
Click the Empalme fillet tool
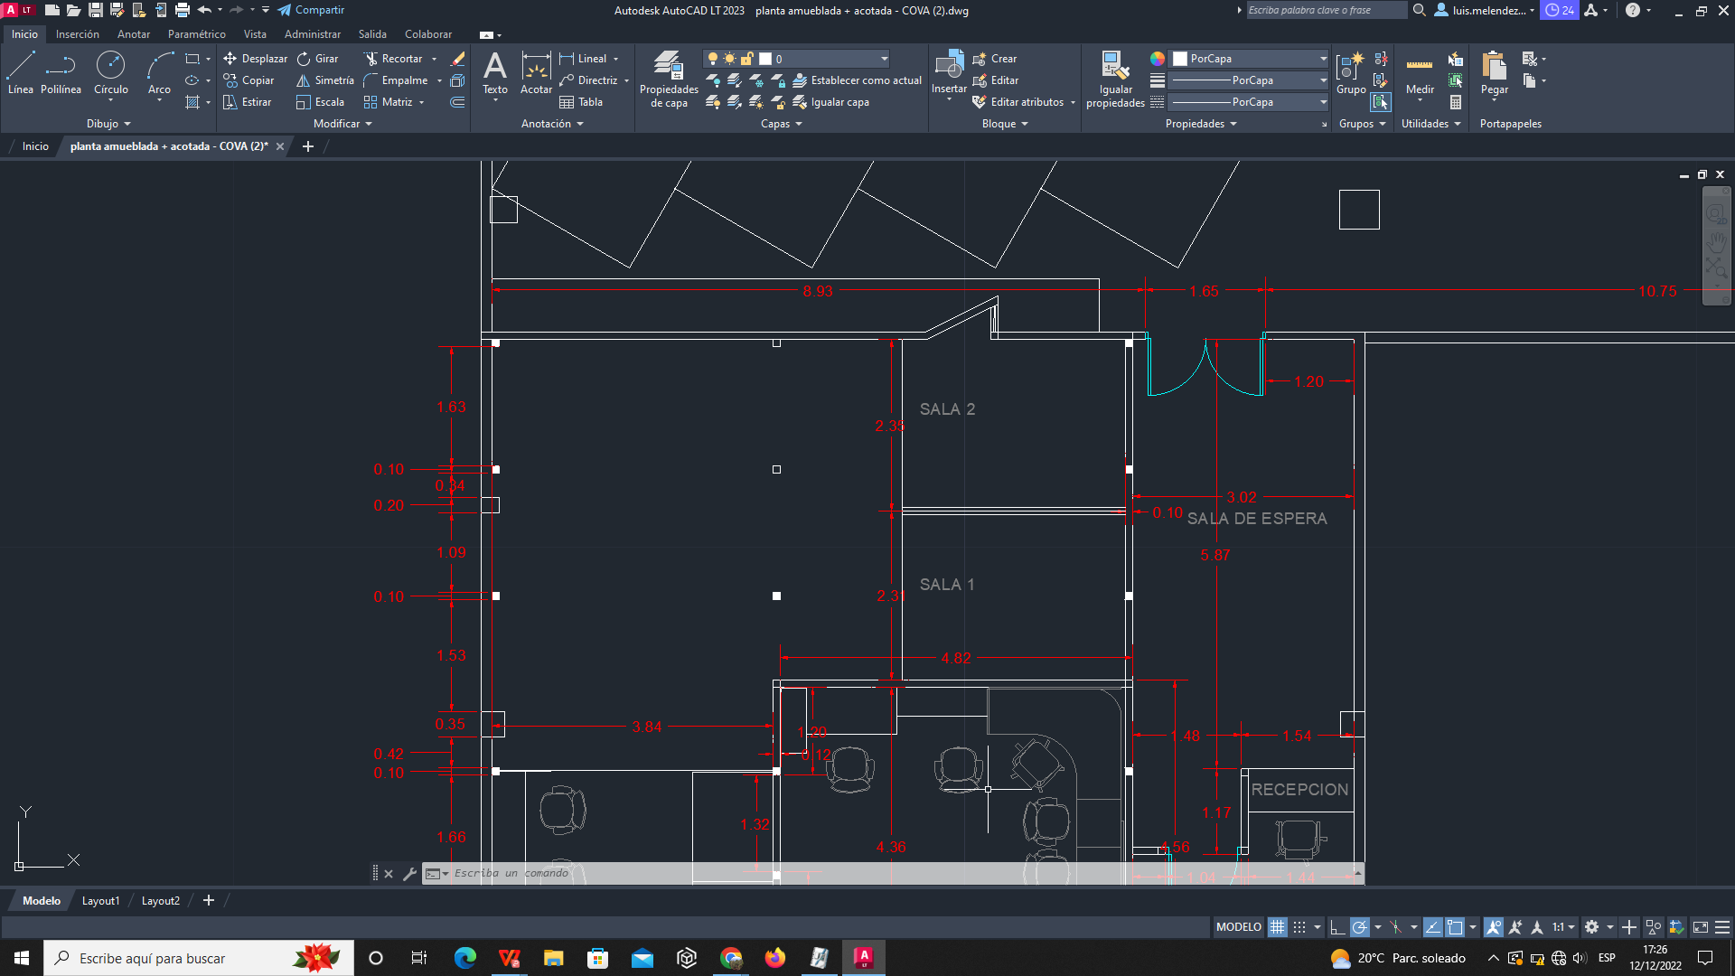tap(396, 80)
